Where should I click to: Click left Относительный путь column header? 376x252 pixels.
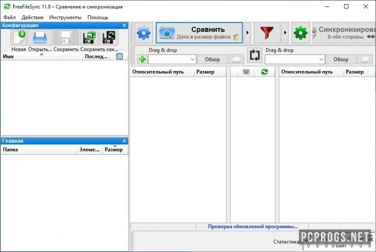162,71
